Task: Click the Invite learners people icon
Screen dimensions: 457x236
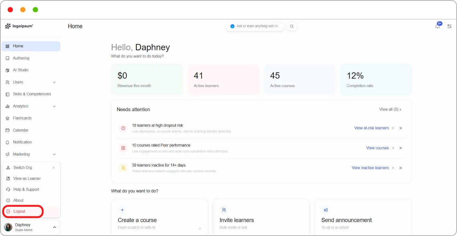Action: click(x=224, y=210)
